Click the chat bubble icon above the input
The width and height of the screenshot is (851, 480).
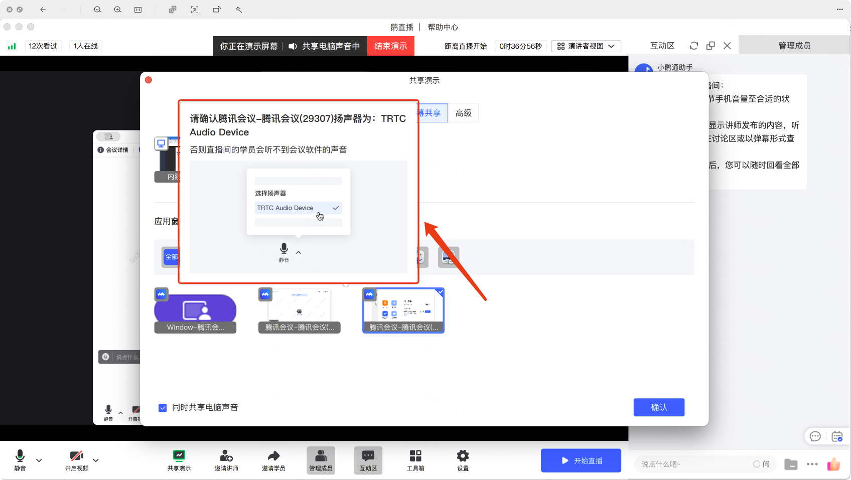point(815,436)
